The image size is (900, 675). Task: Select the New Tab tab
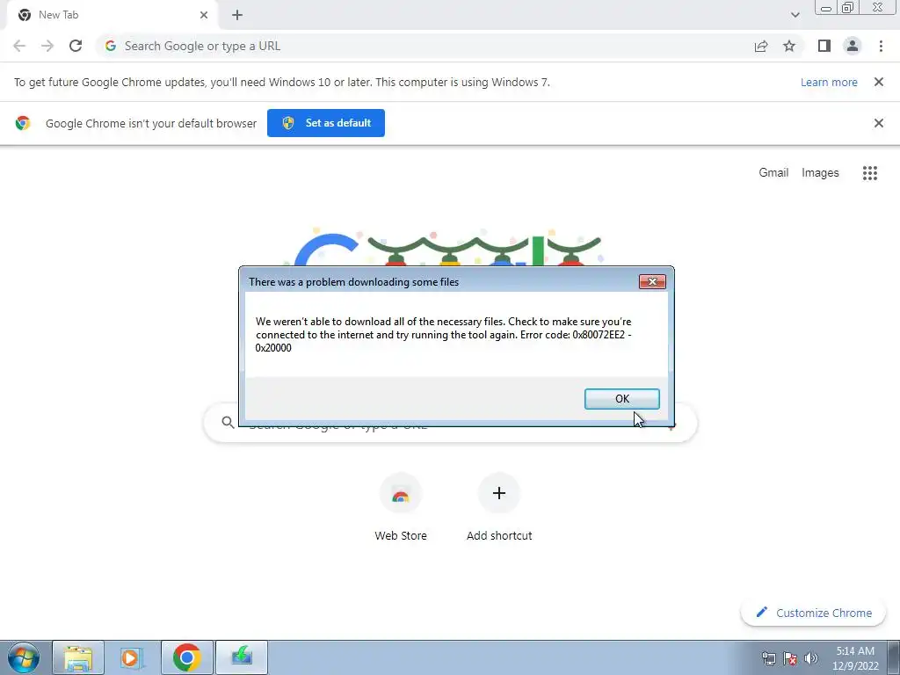click(112, 15)
